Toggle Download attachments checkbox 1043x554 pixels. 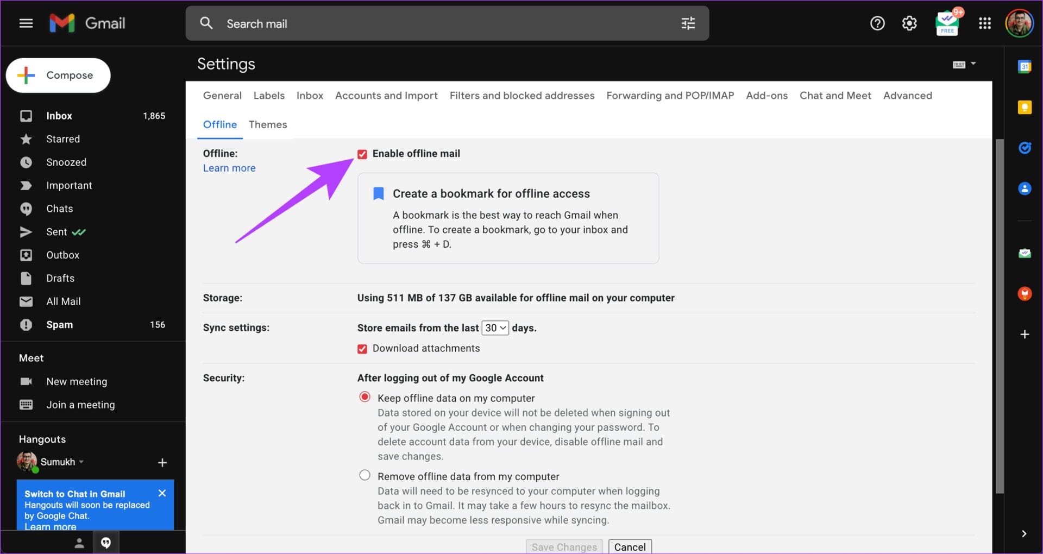(x=362, y=349)
